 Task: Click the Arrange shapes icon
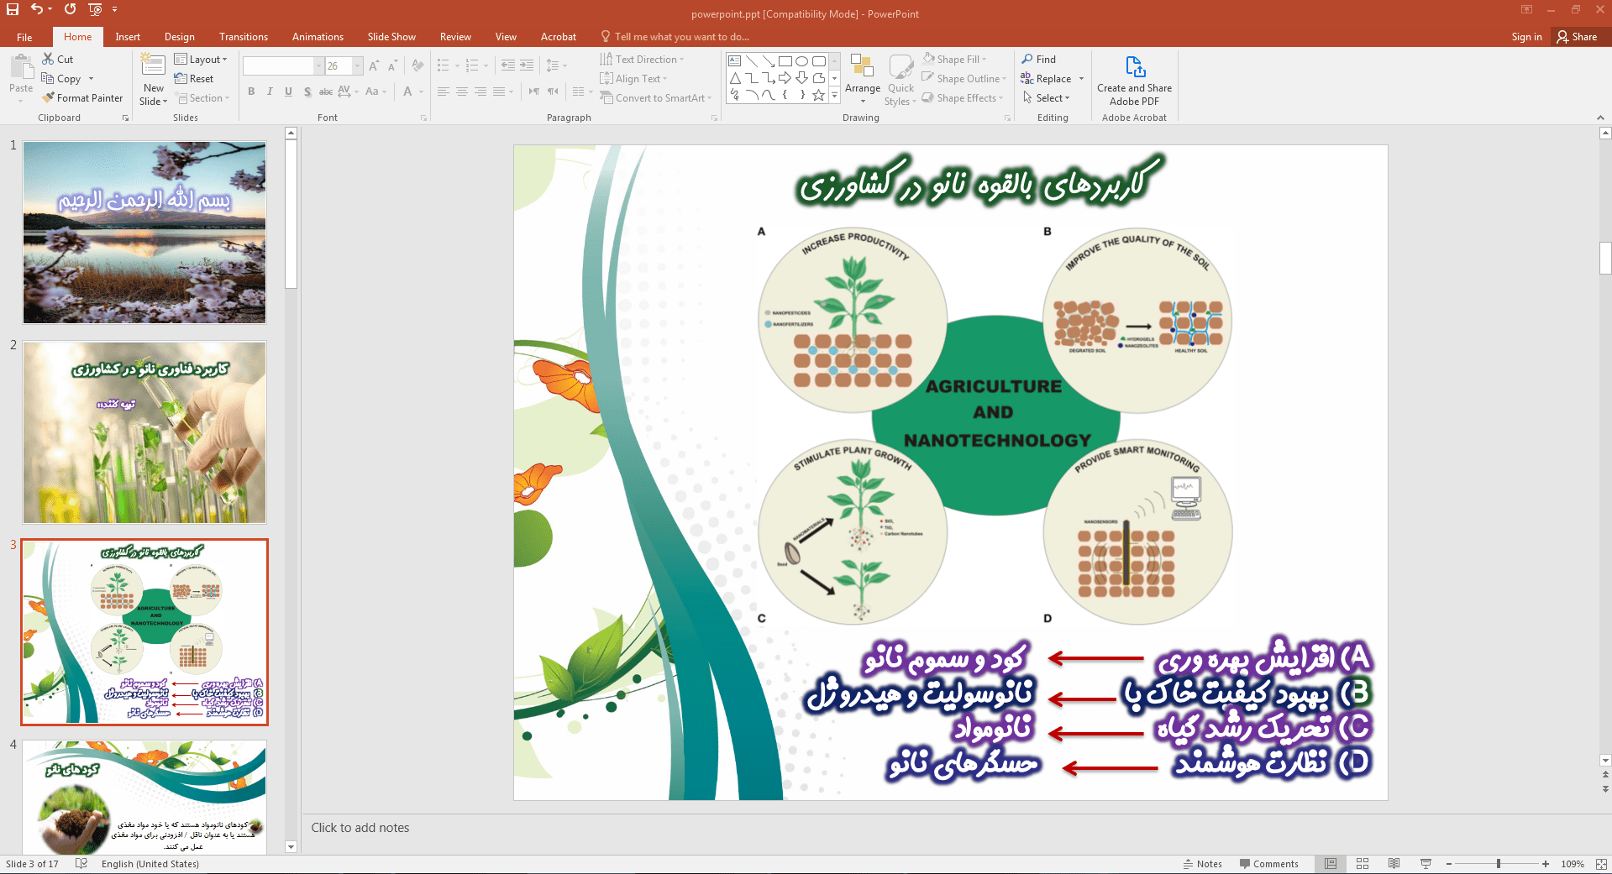pos(862,74)
